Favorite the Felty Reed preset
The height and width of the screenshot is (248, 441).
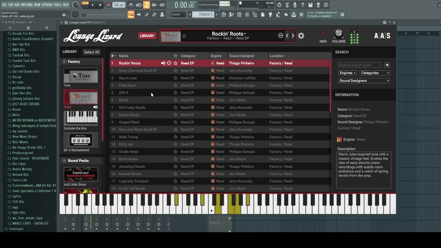point(175,85)
